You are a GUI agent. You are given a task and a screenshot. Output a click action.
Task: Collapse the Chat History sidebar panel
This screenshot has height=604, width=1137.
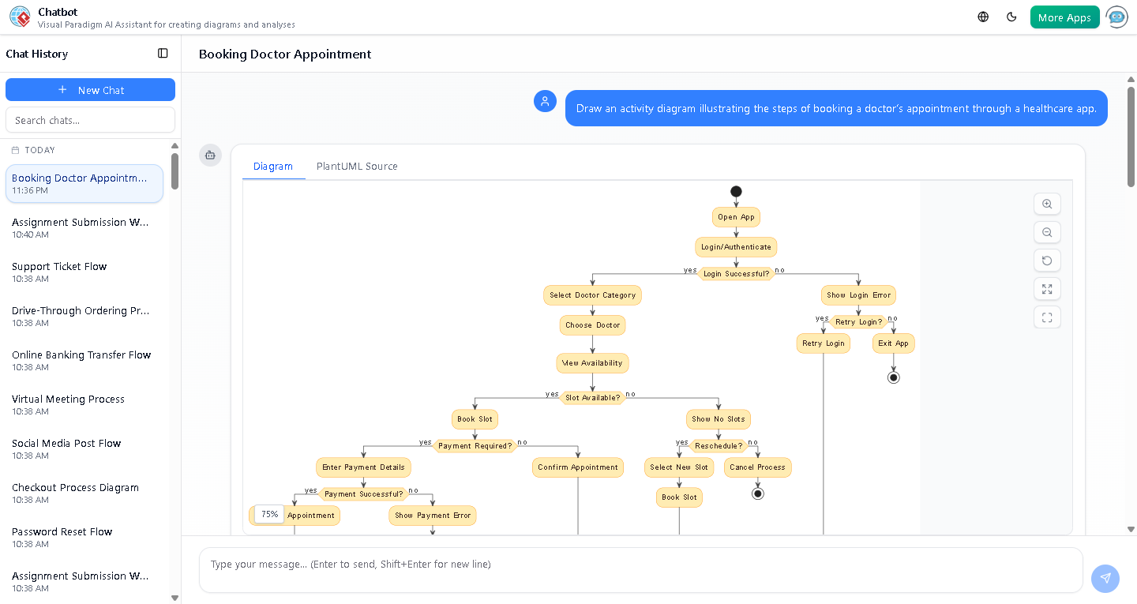tap(163, 53)
